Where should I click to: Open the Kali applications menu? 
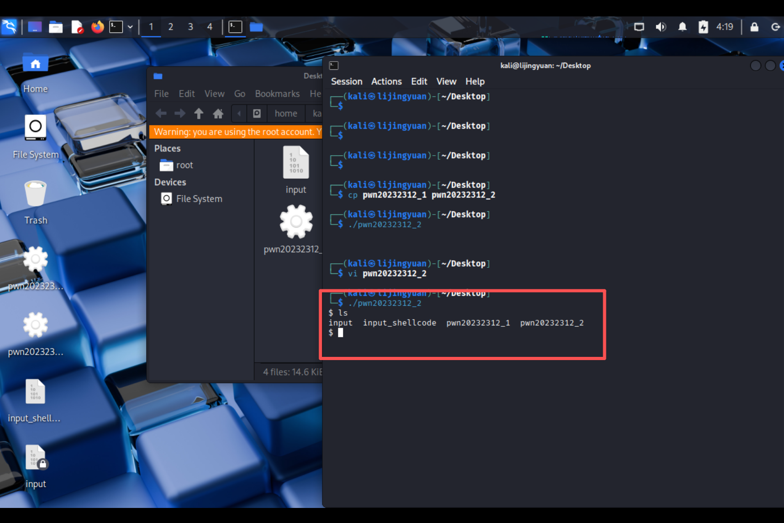(x=9, y=27)
